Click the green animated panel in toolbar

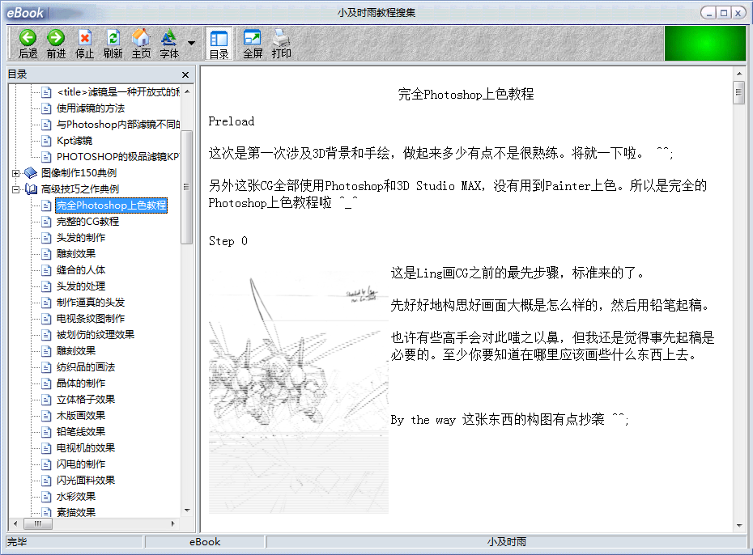[x=705, y=44]
